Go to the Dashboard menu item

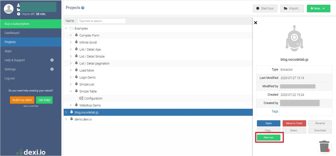[31, 33]
